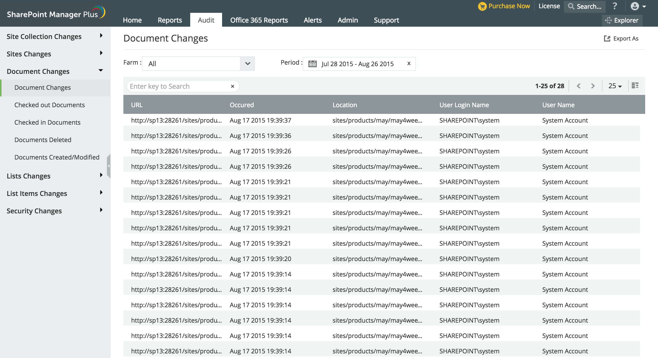Switch to the Reports tab
Image resolution: width=658 pixels, height=358 pixels.
click(170, 20)
